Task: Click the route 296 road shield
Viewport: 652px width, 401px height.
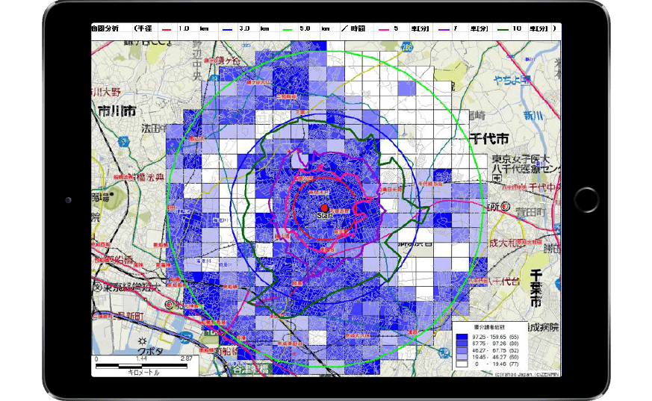Action: 407,47
